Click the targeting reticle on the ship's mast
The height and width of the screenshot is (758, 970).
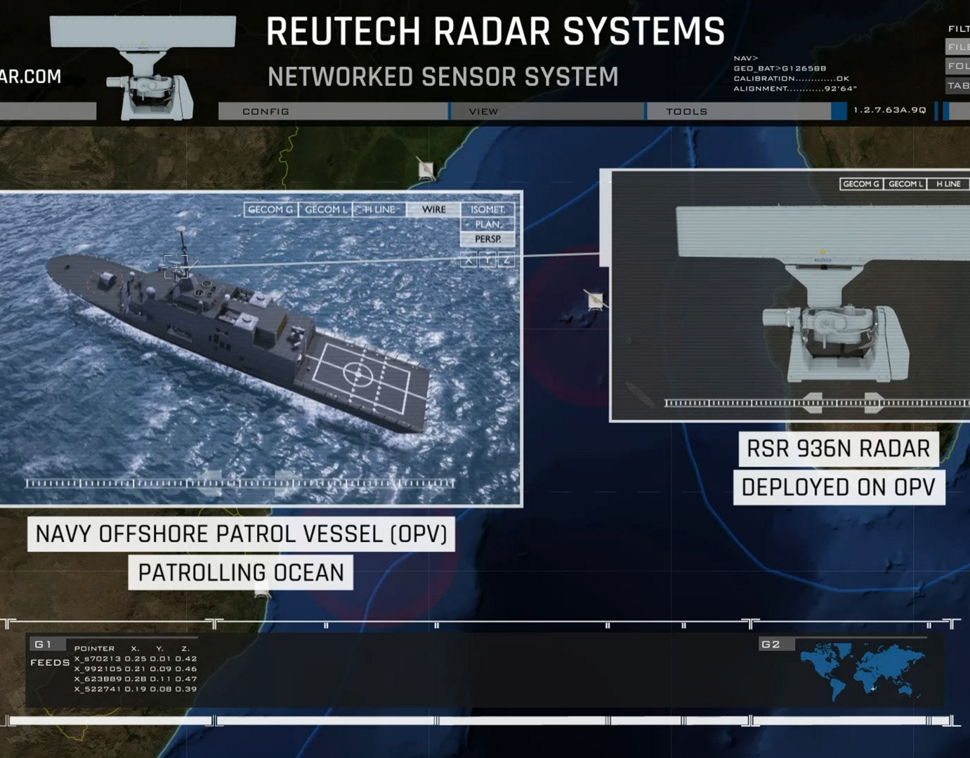tap(176, 267)
